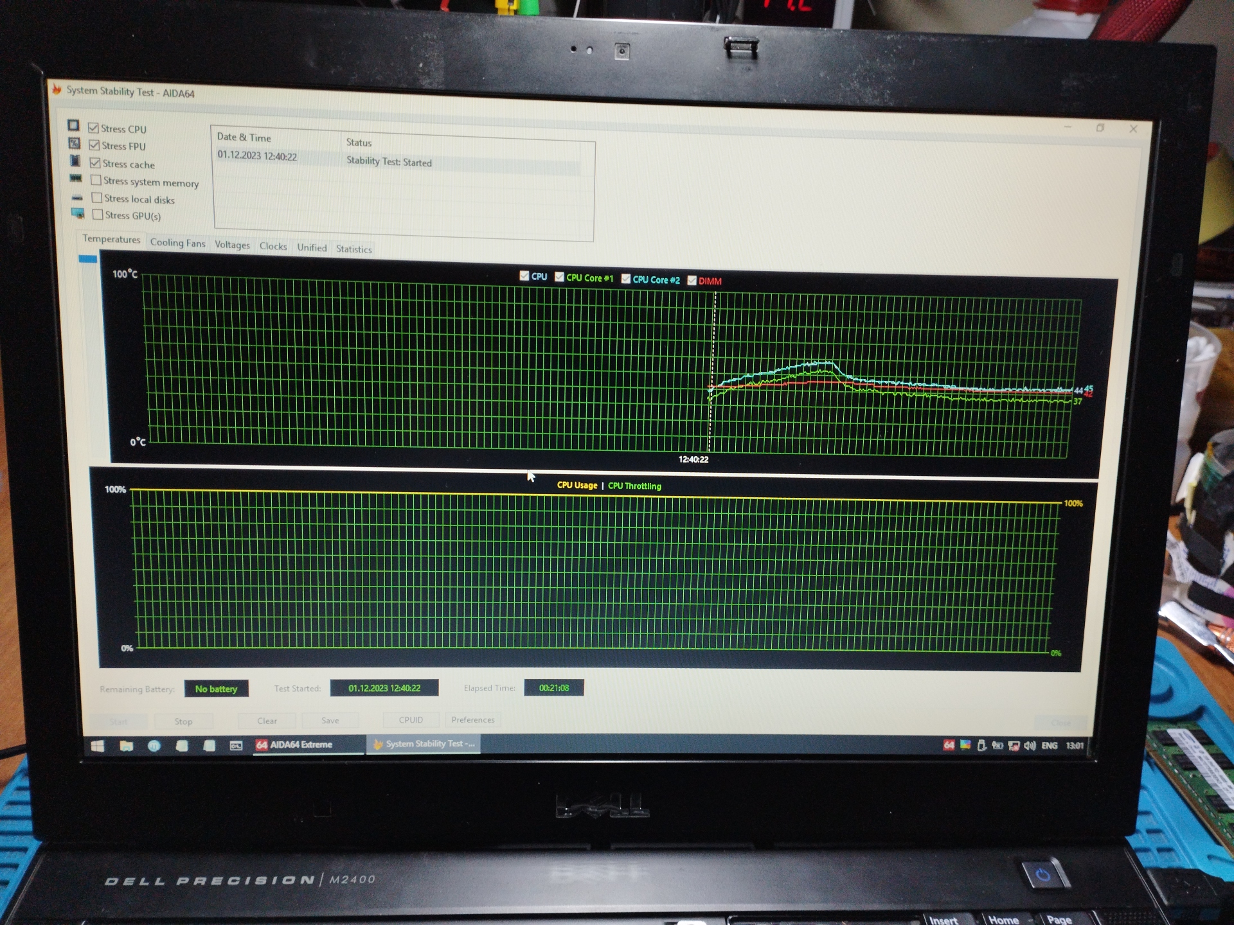Click the power plug tray icon
Viewport: 1234px width, 925px height.
point(997,746)
